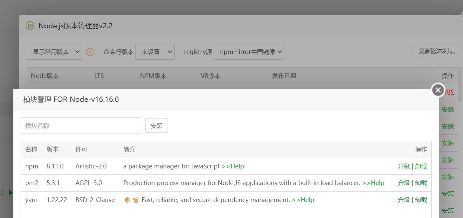The width and height of the screenshot is (463, 218).
Task: Open the >>Help link for npm
Action: (233, 166)
